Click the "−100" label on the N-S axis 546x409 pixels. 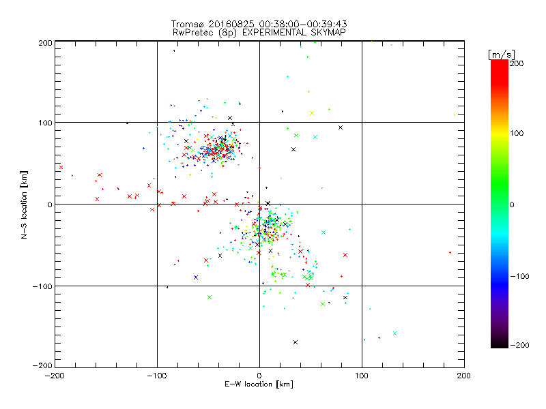click(x=42, y=286)
